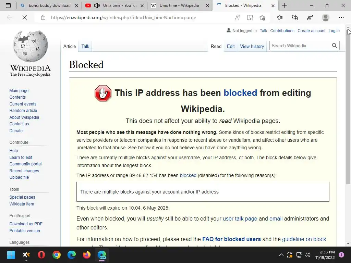The width and height of the screenshot is (351, 263).
Task: Open Firefox from the taskbar
Action: pyautogui.click(x=87, y=255)
